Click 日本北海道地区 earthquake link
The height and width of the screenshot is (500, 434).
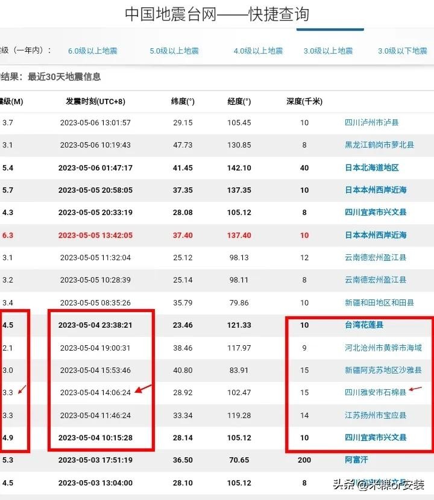[371, 167]
